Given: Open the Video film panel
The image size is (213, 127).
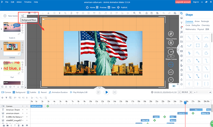Looking at the screenshot, I should coord(181,51).
